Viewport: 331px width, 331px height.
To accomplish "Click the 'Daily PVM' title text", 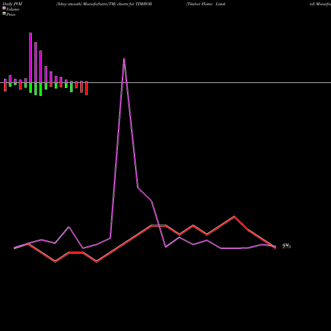I will [x=13, y=4].
